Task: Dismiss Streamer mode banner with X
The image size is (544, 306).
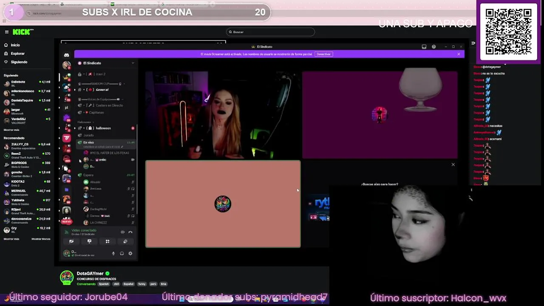Action: pos(459,54)
